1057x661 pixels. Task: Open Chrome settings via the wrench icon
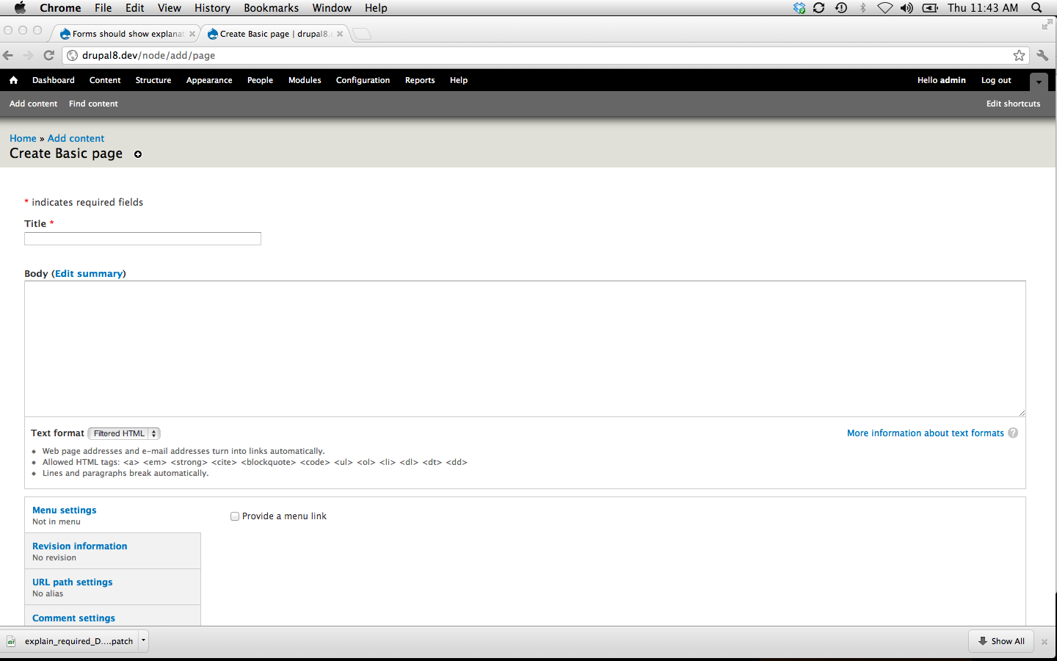point(1043,55)
